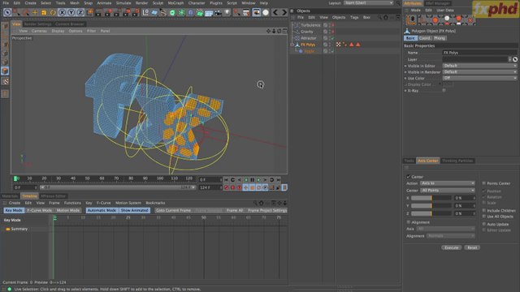Open the Action Axis to dropdown
This screenshot has width=520, height=292.
click(x=448, y=183)
